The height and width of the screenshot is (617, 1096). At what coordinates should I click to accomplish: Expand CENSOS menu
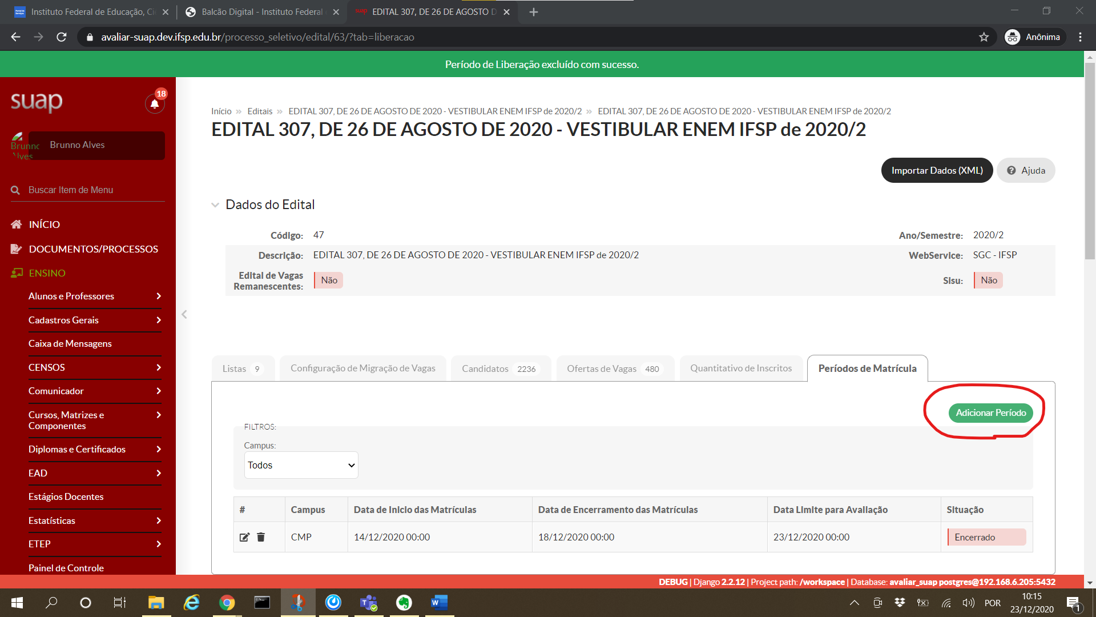click(95, 367)
